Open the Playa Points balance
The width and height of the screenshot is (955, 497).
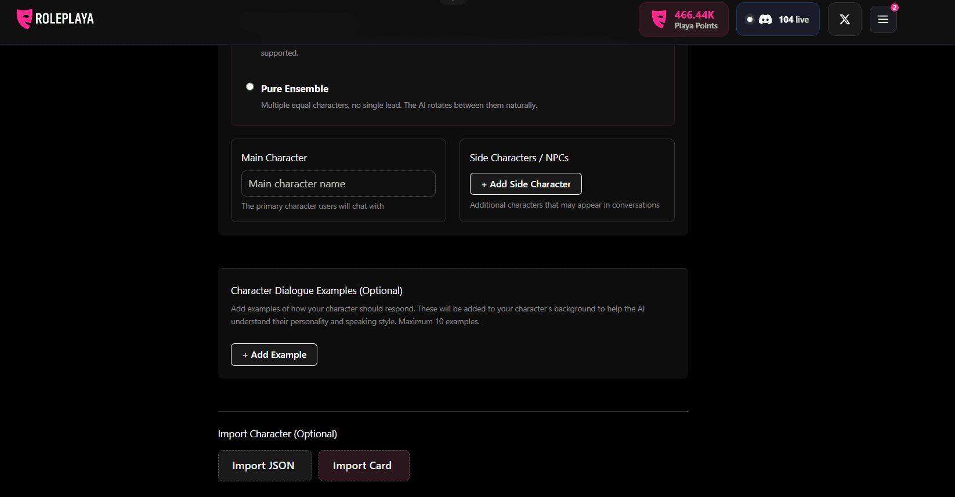pos(683,20)
